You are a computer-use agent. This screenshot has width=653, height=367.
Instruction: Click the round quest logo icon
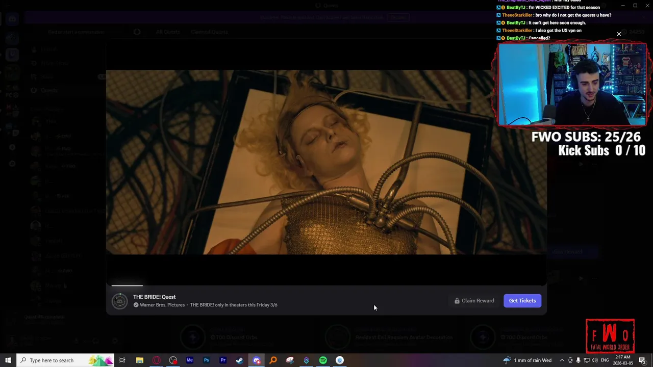pyautogui.click(x=119, y=301)
